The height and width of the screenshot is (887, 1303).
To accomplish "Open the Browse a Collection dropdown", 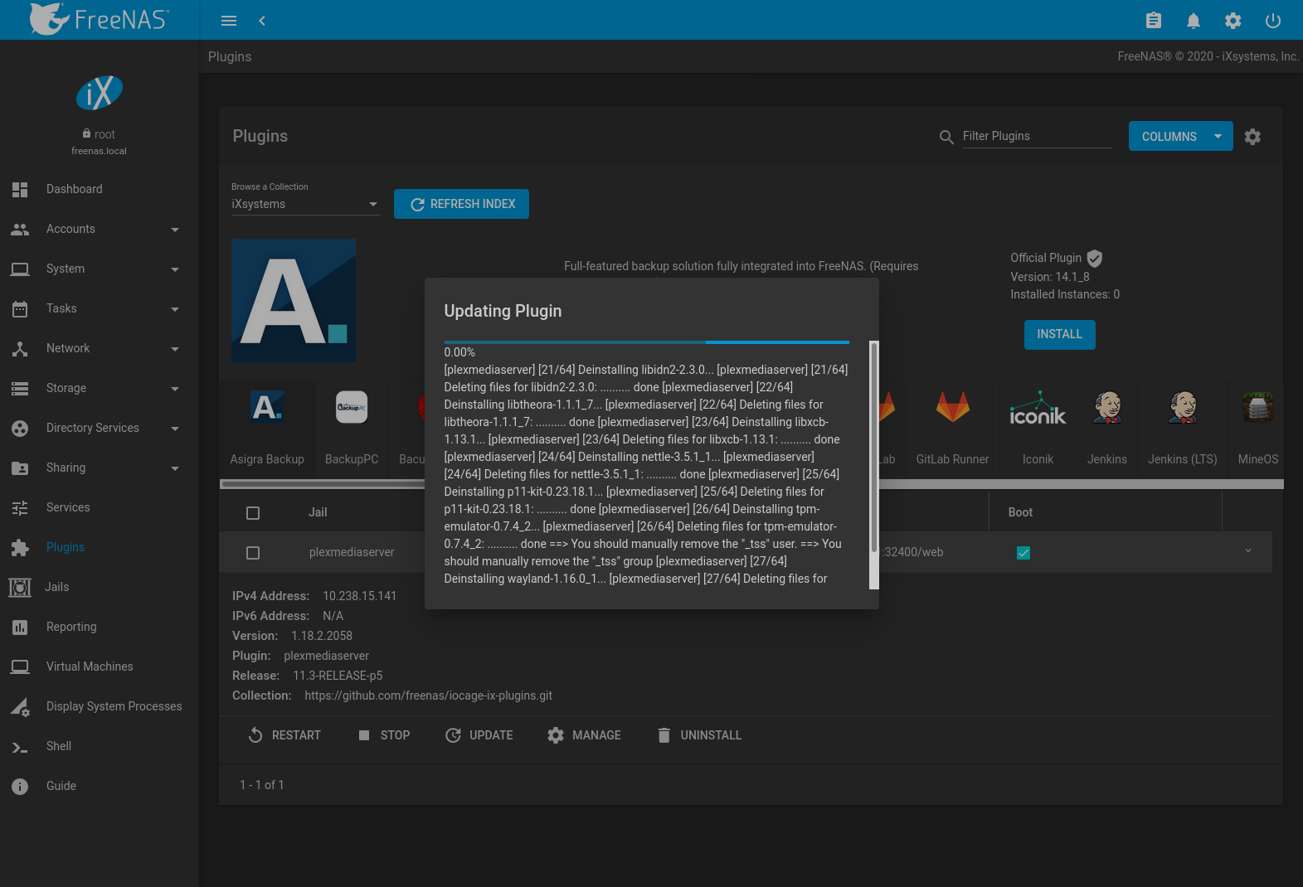I will [304, 204].
